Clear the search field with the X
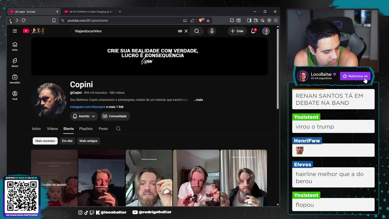389x219 pixels. (x=186, y=31)
